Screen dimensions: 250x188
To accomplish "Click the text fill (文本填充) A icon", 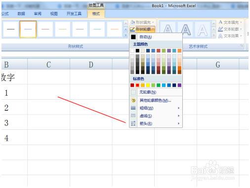I will point(220,22).
